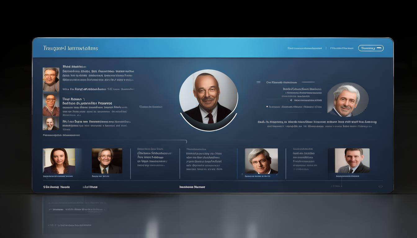Click the dash icon inside the header pill button

(x=379, y=48)
